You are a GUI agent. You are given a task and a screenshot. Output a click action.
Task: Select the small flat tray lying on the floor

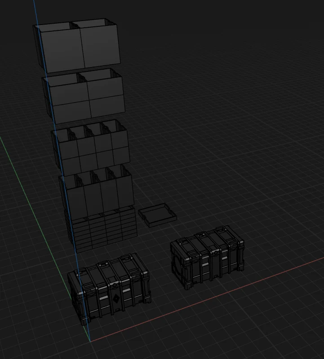click(158, 215)
